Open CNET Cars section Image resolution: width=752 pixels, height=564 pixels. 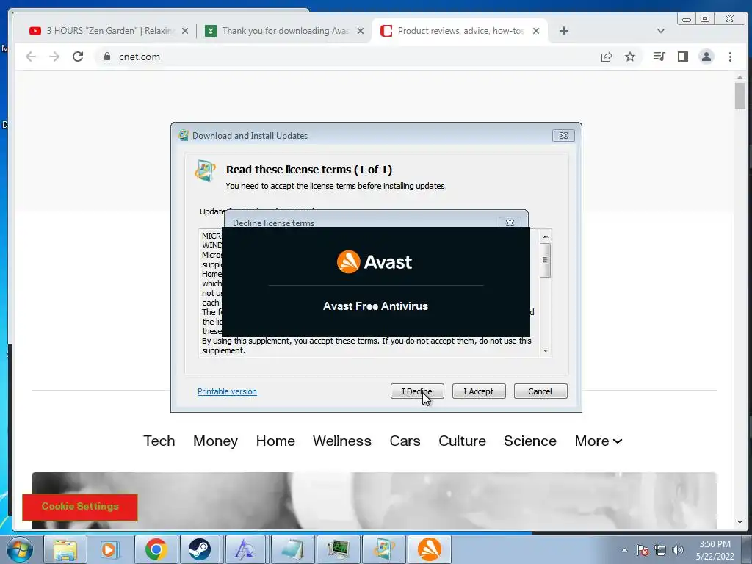pyautogui.click(x=405, y=441)
